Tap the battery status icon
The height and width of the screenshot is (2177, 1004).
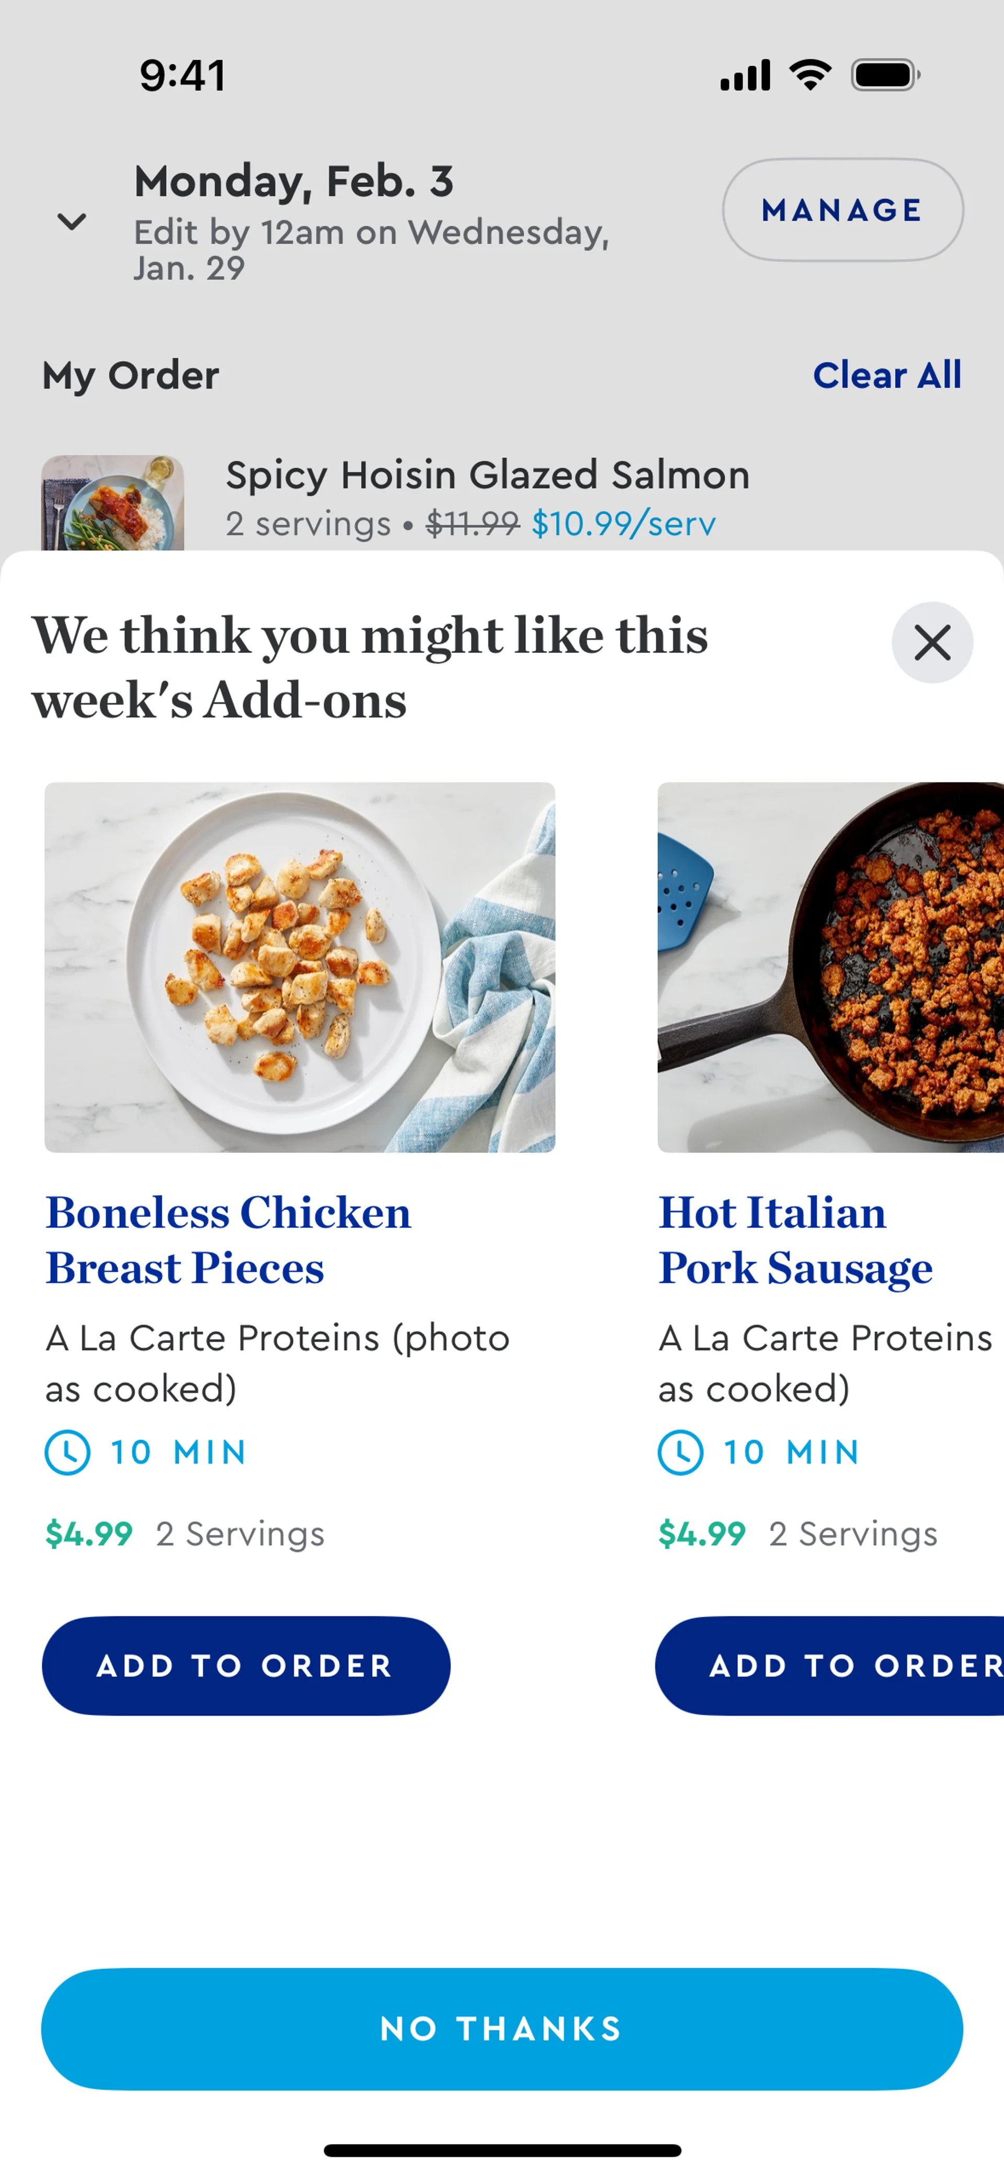(x=885, y=75)
